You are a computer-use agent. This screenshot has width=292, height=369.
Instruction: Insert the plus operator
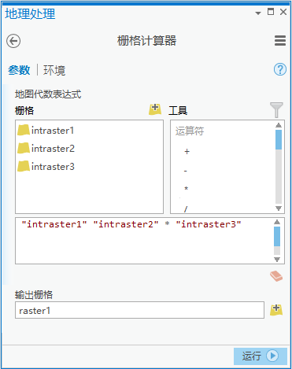[187, 152]
